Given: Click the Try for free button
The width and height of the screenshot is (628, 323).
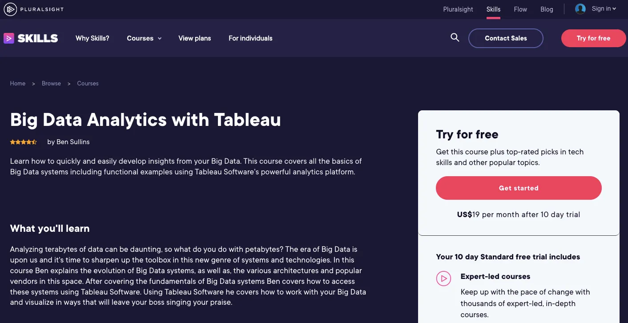Looking at the screenshot, I should point(593,38).
